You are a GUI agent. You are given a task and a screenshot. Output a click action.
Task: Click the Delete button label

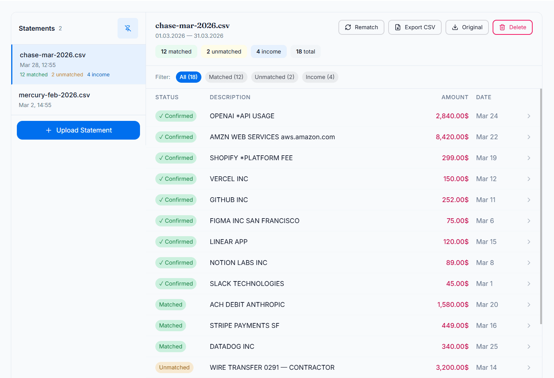click(x=518, y=27)
